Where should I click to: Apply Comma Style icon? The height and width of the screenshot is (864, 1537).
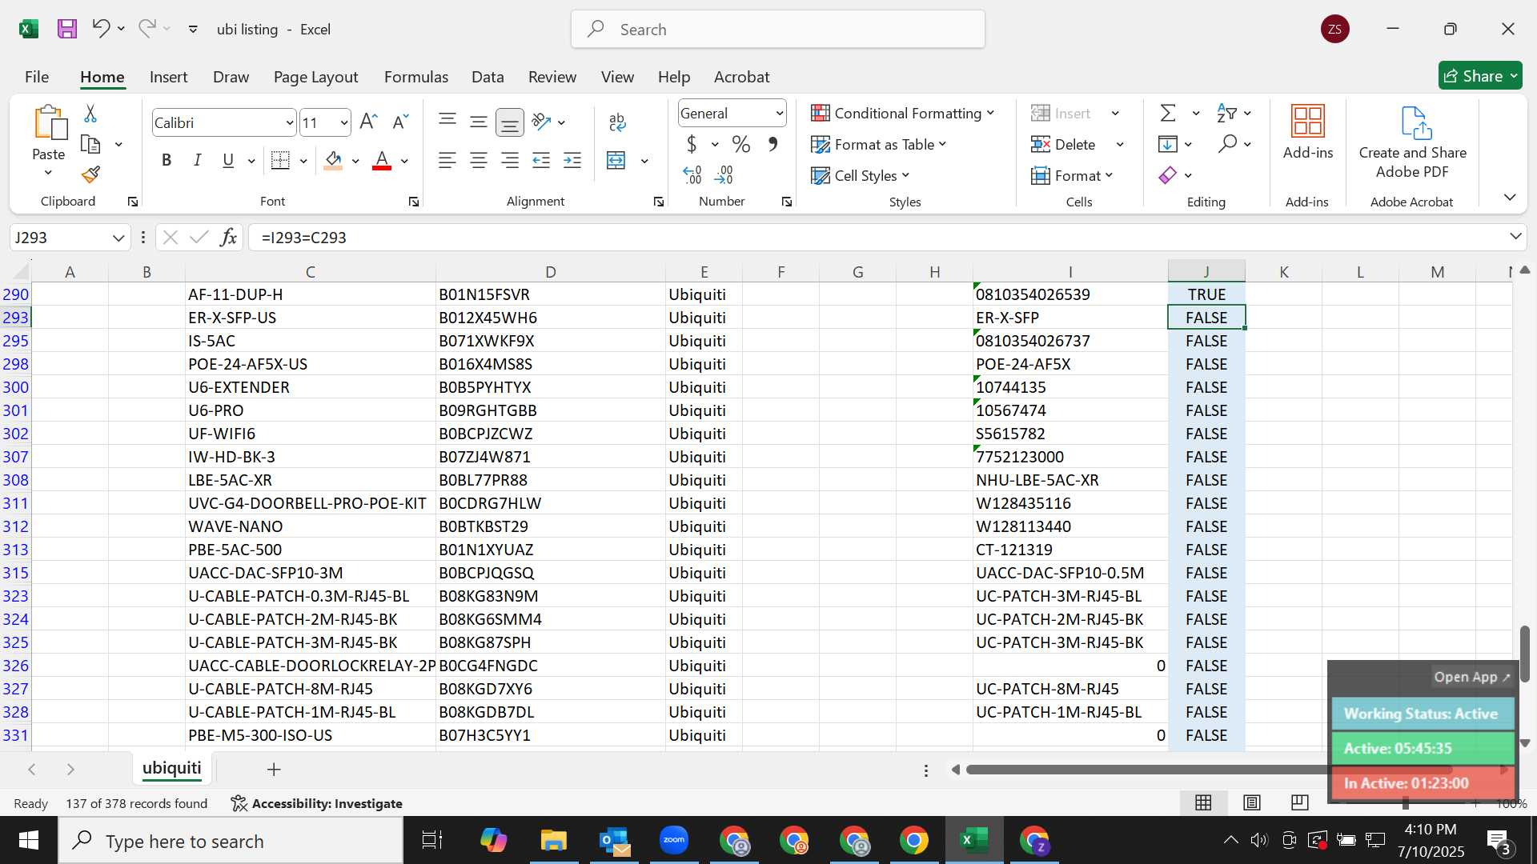point(773,144)
